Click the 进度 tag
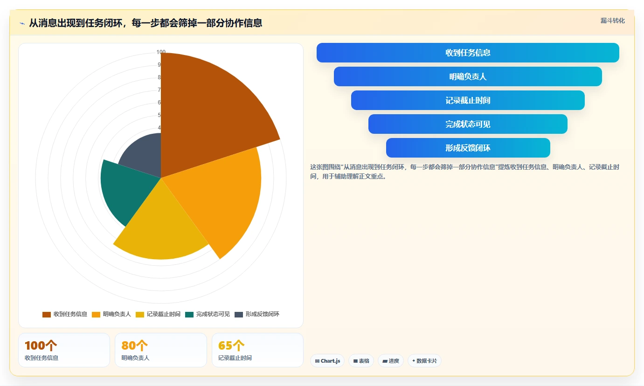644x386 pixels. click(391, 361)
